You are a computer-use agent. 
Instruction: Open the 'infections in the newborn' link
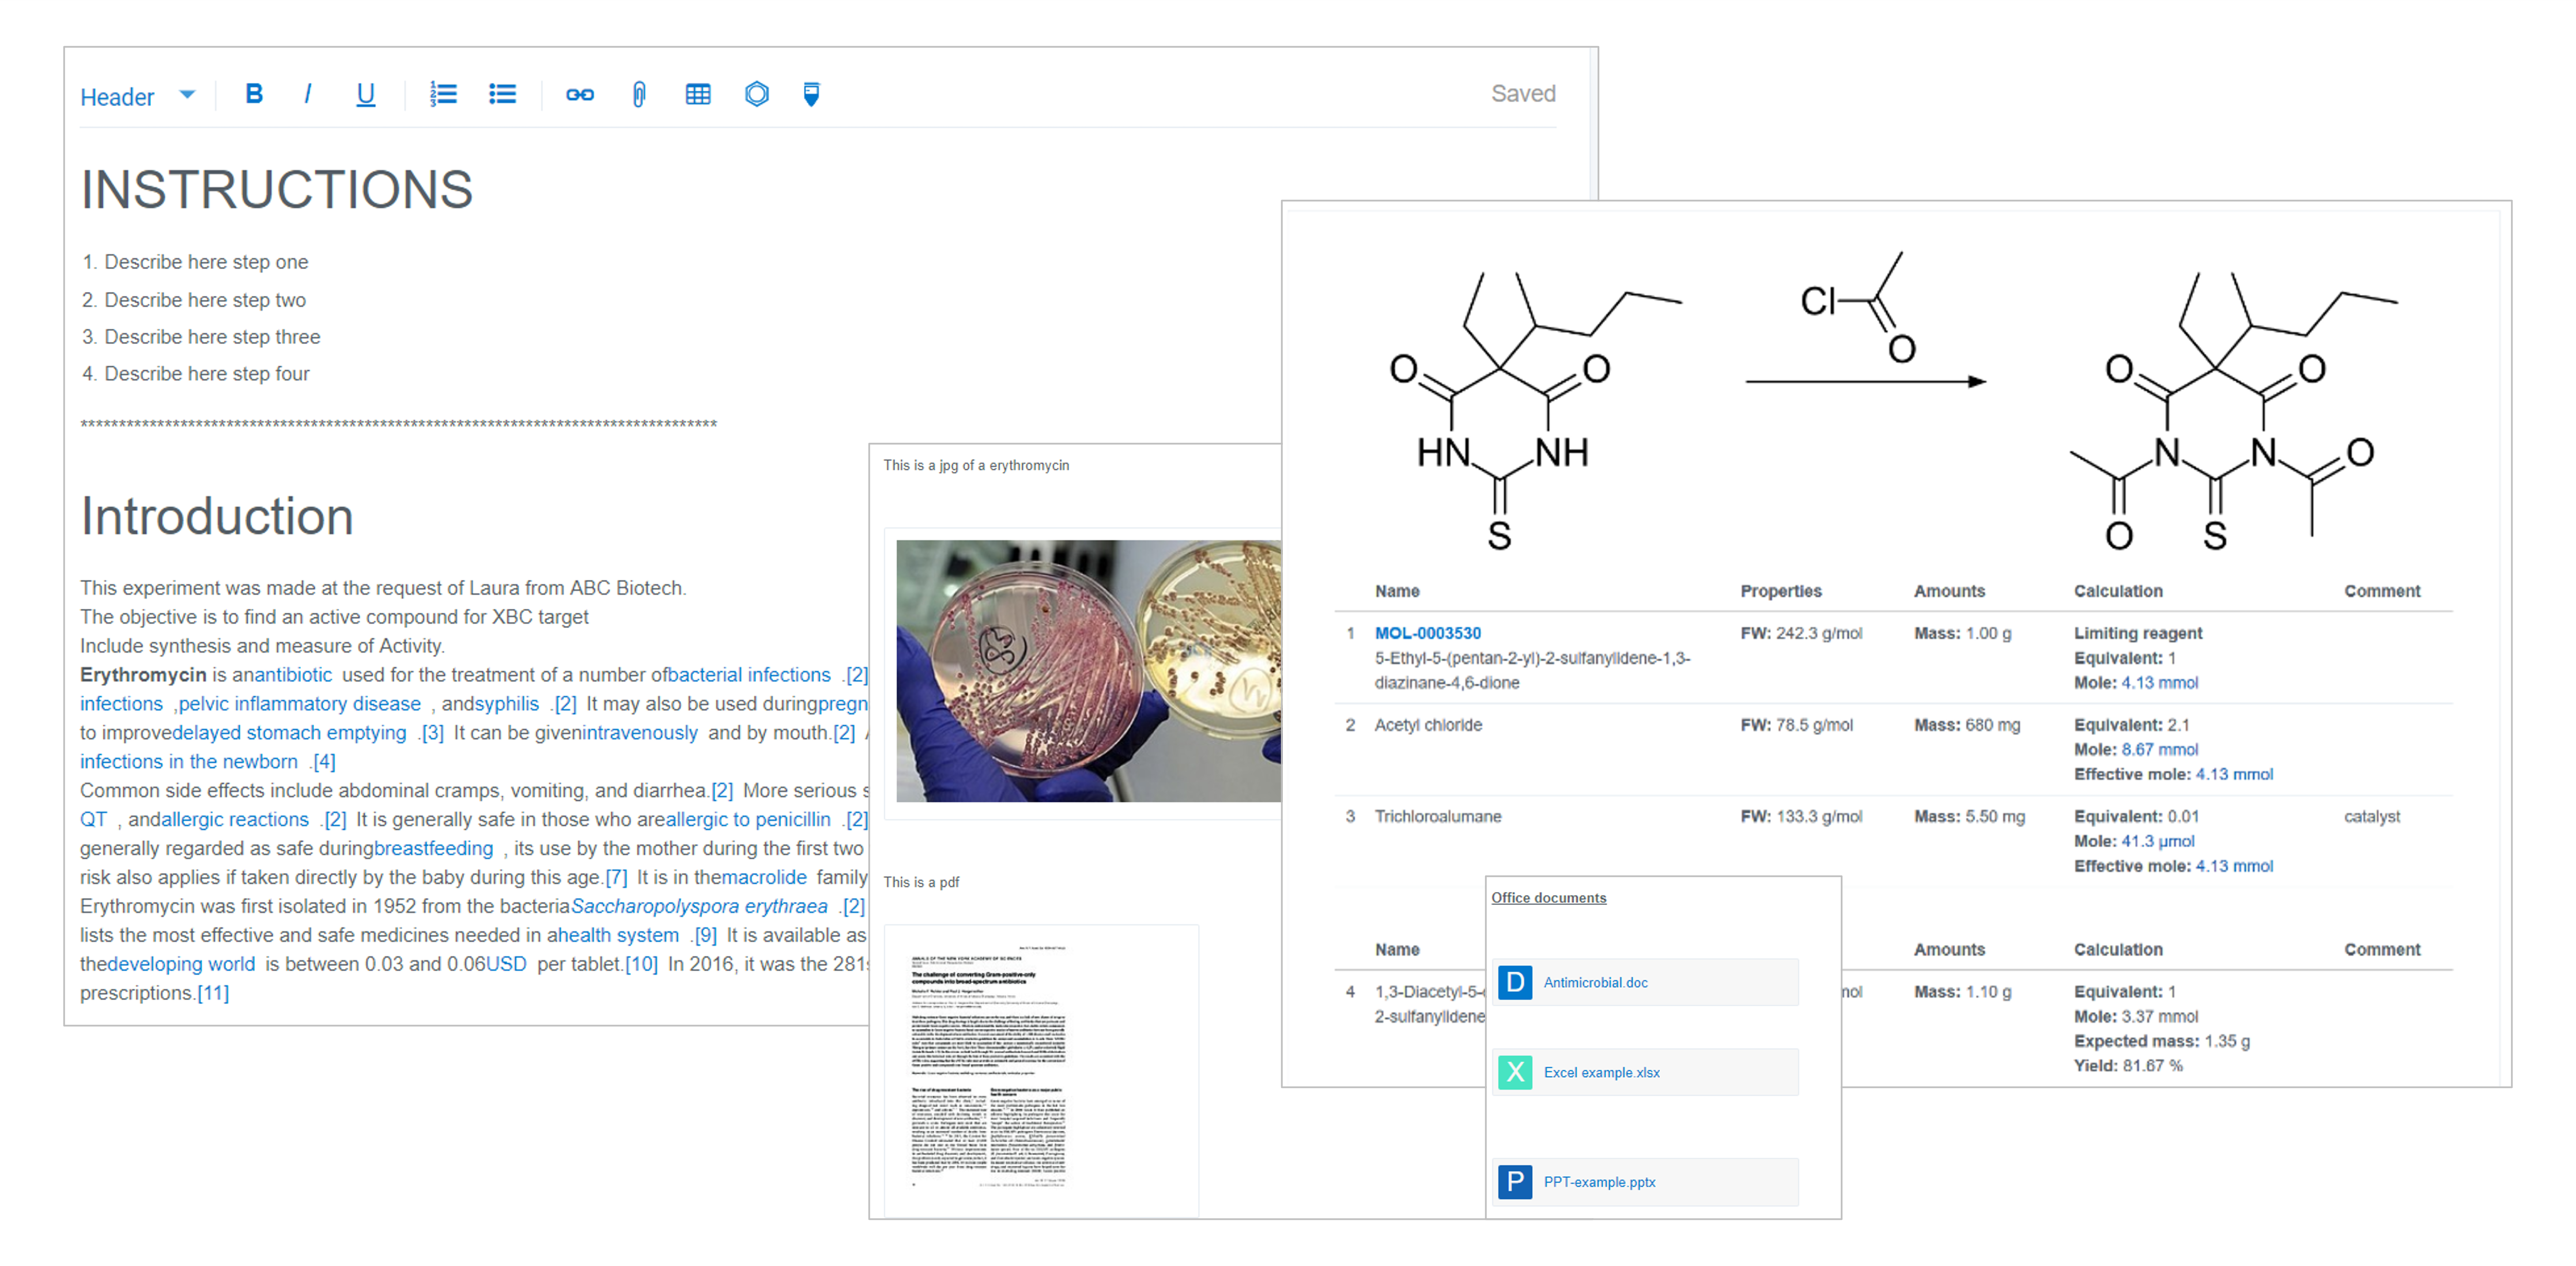tap(189, 761)
